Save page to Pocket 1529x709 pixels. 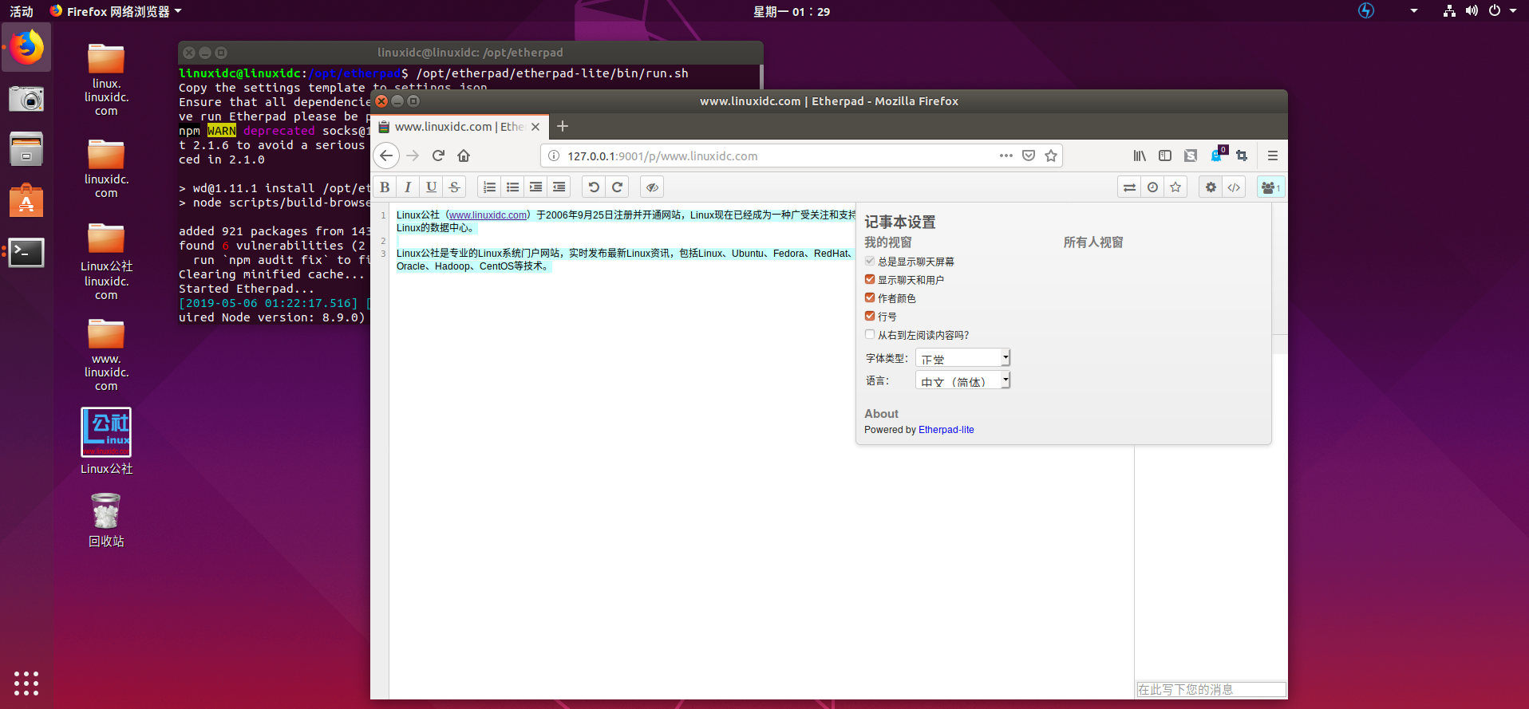click(x=1029, y=156)
